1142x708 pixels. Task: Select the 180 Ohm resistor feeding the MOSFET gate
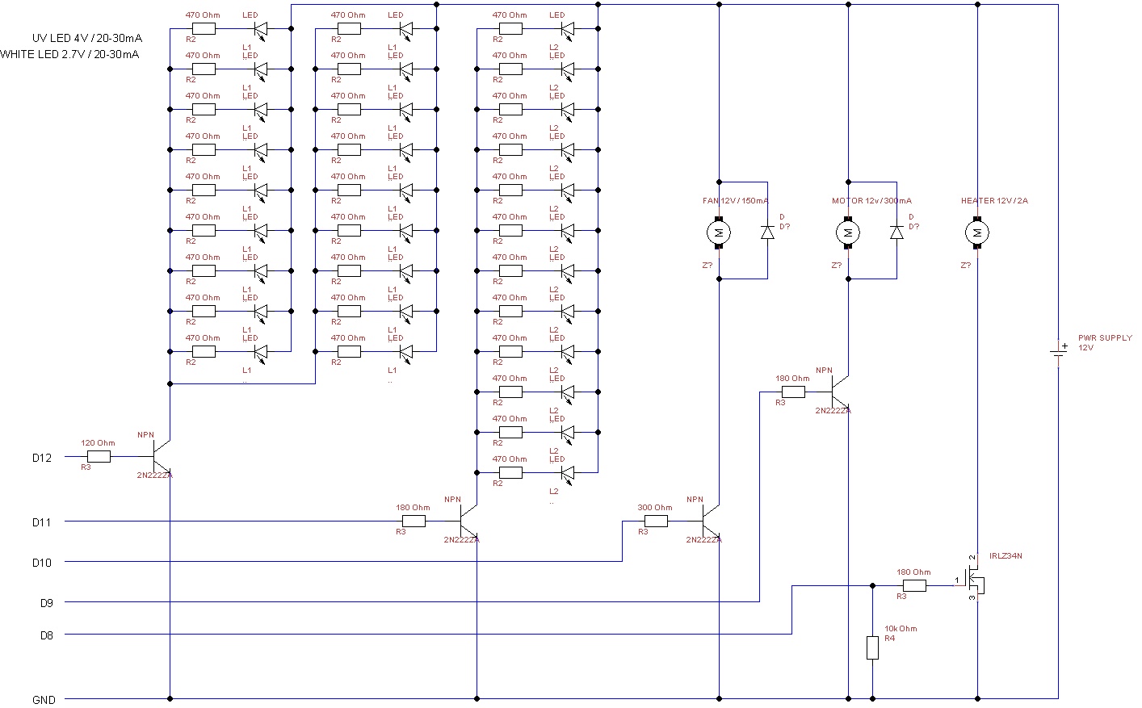point(913,584)
